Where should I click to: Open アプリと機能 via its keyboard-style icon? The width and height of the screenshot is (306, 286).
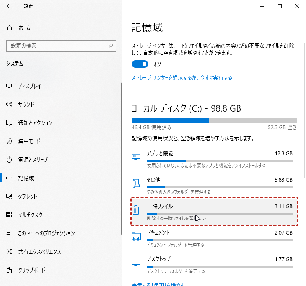pos(135,156)
